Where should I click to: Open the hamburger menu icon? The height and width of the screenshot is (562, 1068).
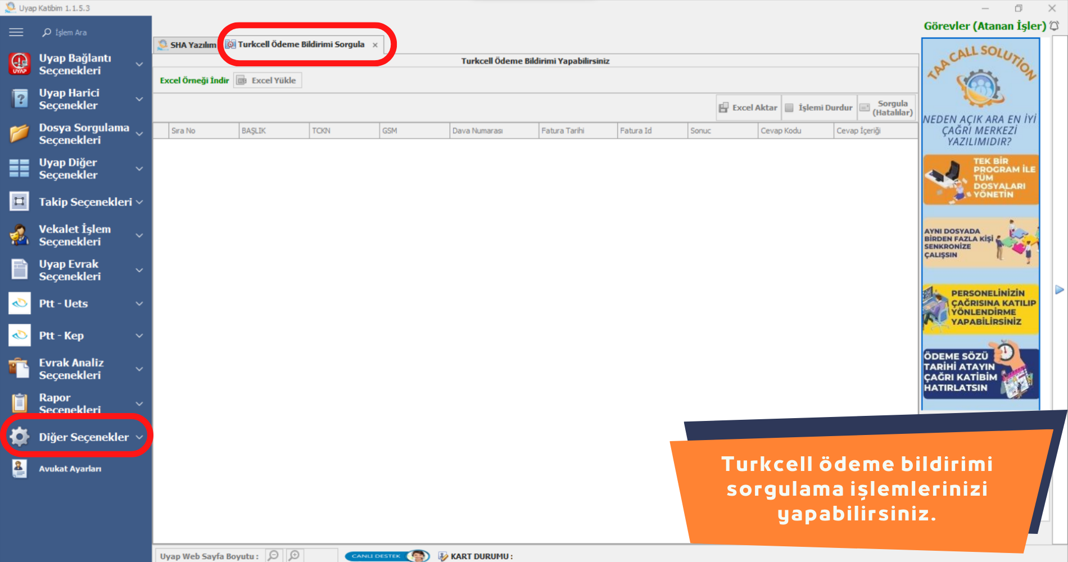pyautogui.click(x=16, y=33)
